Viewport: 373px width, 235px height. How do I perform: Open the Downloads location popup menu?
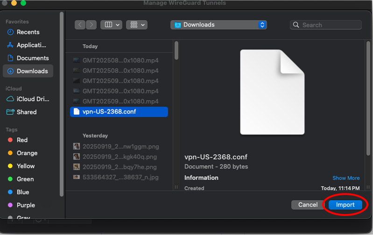218,25
